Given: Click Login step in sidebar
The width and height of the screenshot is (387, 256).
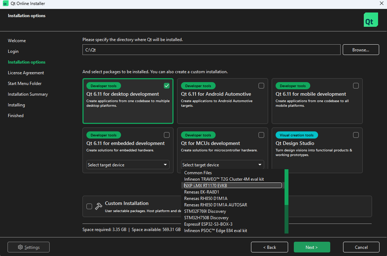Looking at the screenshot, I should point(13,51).
